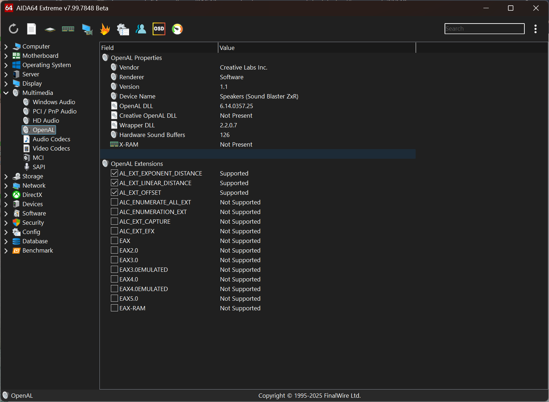The height and width of the screenshot is (402, 549).
Task: Select the X-RAM row
Action: point(258,144)
